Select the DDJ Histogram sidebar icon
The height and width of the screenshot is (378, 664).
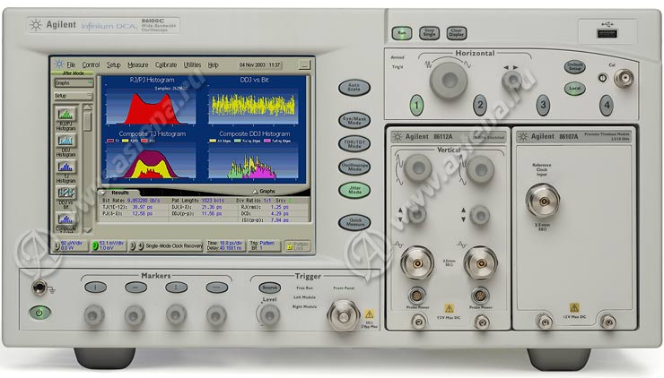coord(66,141)
